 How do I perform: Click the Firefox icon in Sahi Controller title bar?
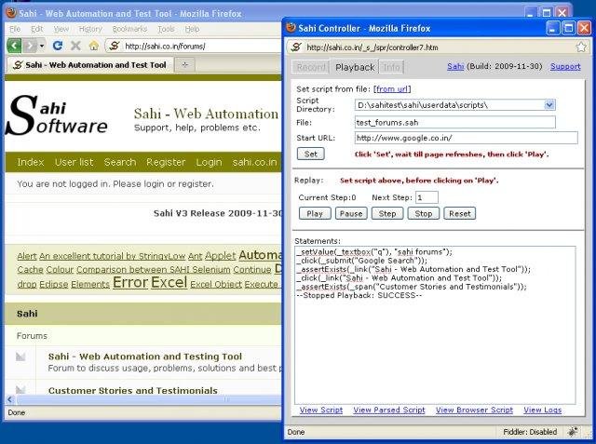click(291, 28)
